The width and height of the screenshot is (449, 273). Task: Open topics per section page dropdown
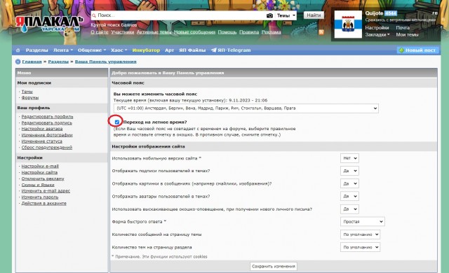tap(360, 247)
